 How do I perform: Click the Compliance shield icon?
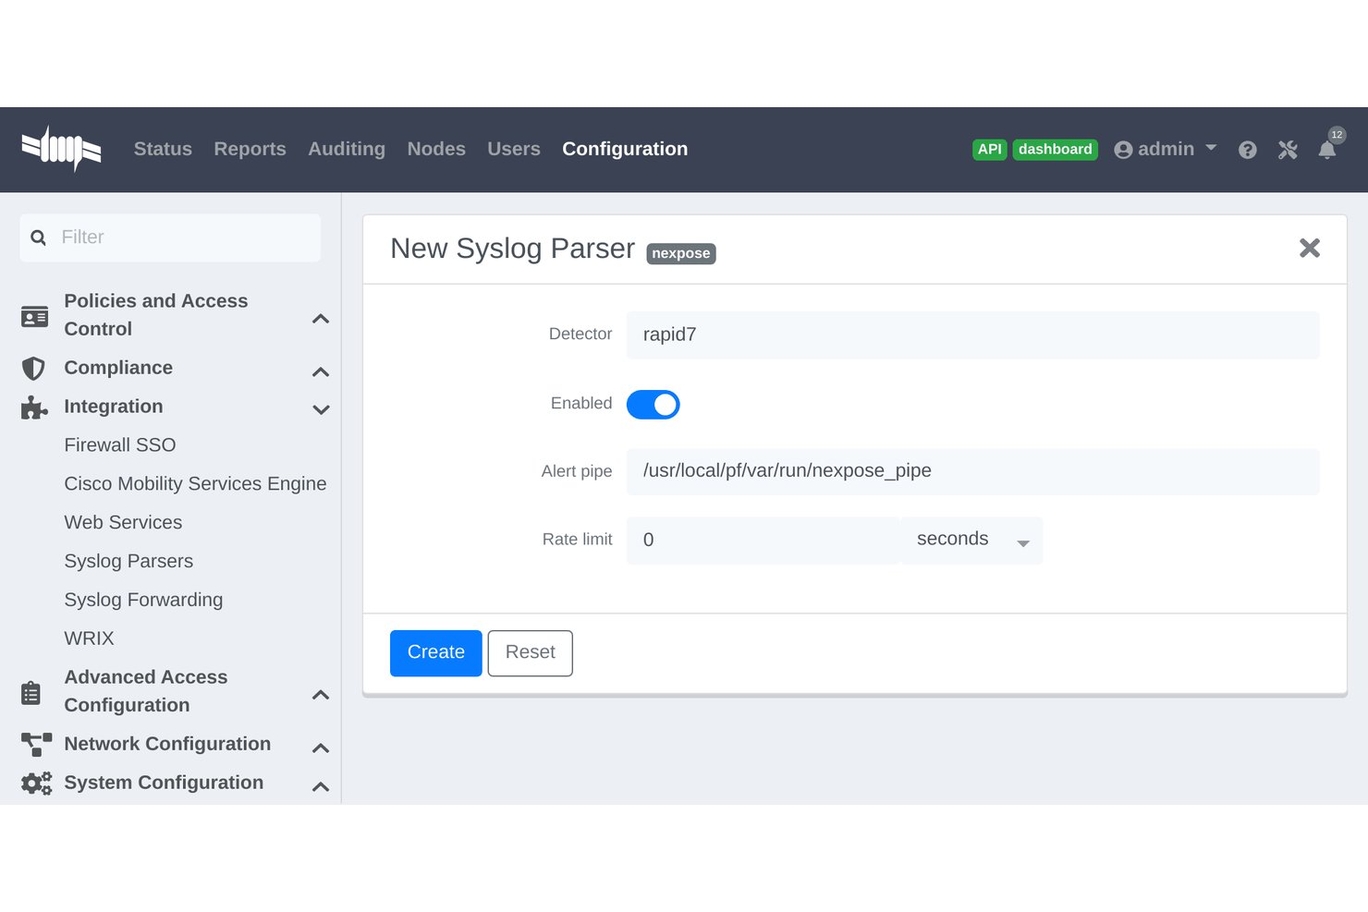tap(33, 369)
